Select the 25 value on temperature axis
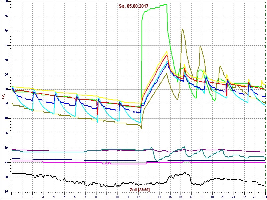The height and width of the screenshot is (200, 267). [6, 162]
